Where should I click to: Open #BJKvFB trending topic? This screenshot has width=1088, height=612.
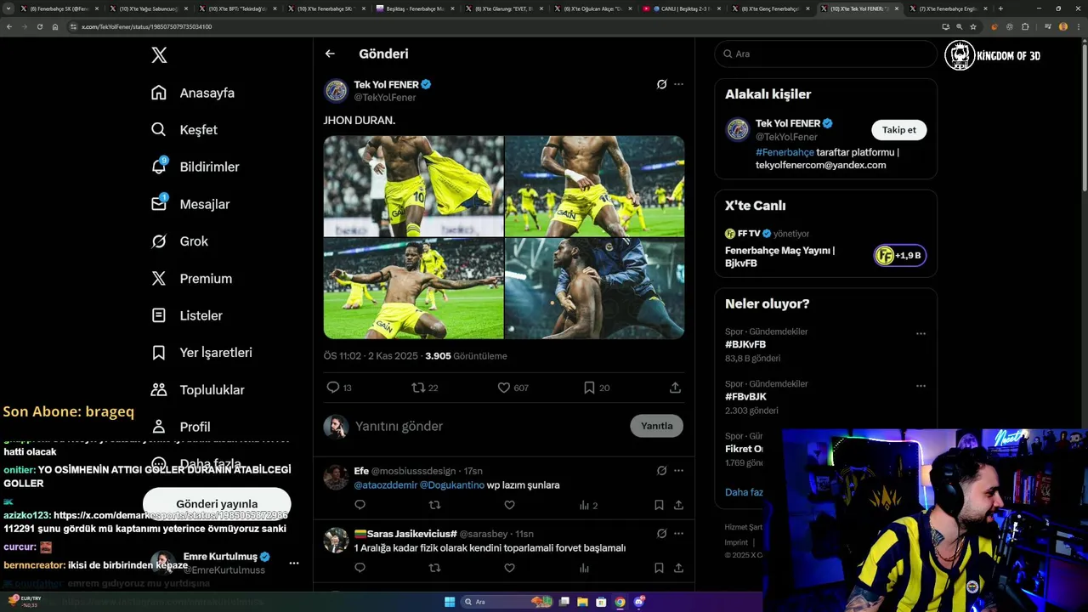745,344
